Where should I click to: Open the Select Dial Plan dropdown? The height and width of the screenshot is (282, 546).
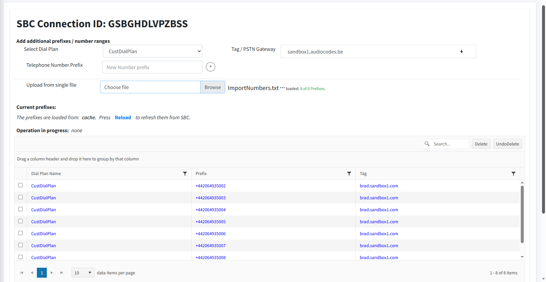(152, 51)
